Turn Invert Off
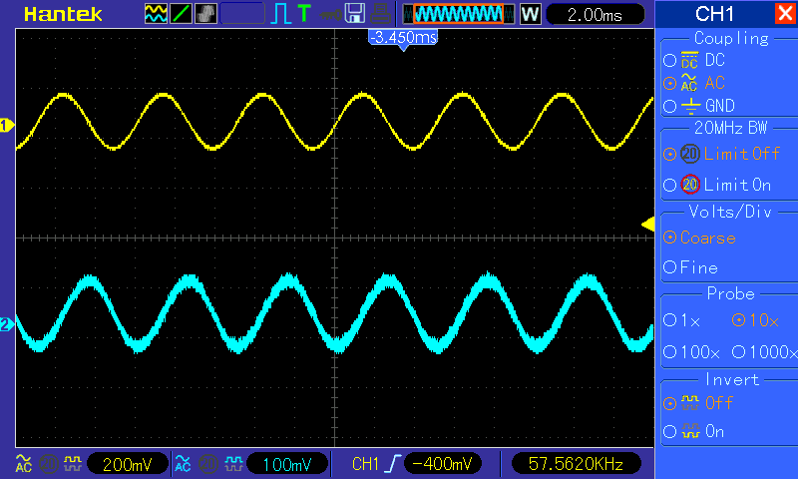 point(697,403)
